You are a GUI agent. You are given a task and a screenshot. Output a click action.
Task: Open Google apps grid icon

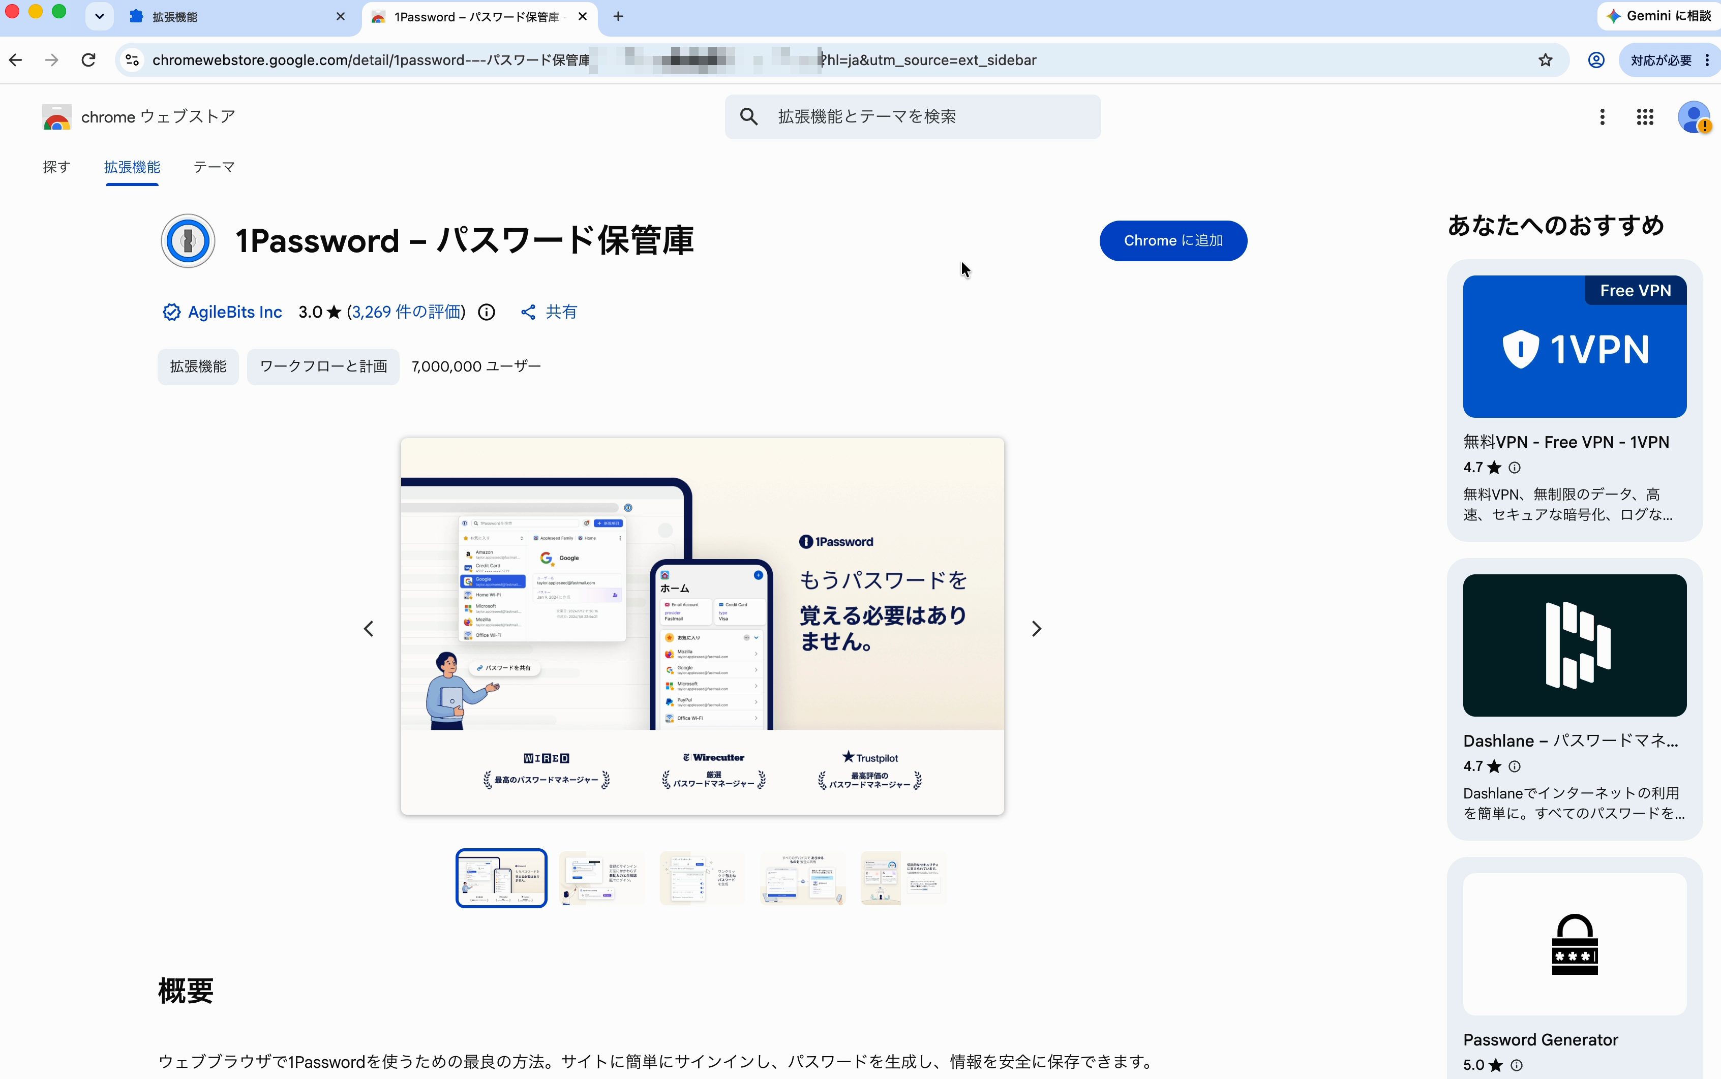(1645, 117)
